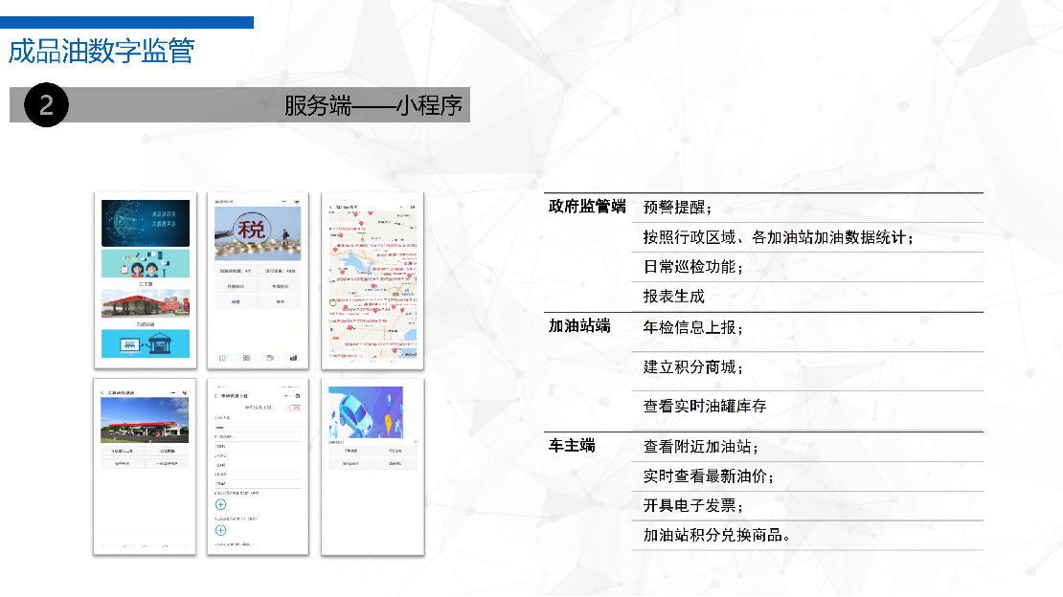Tap the home icon in tax screen's bottom bar
Viewport: 1063px width, 597px height.
tap(222, 358)
